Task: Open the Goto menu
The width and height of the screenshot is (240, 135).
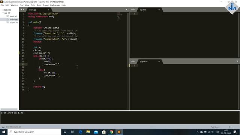Action: click(33, 5)
